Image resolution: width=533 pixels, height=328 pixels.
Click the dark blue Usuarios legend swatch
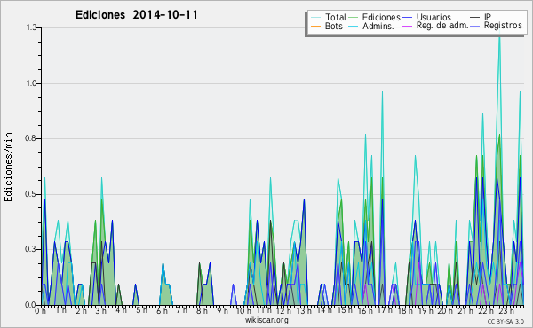[407, 18]
